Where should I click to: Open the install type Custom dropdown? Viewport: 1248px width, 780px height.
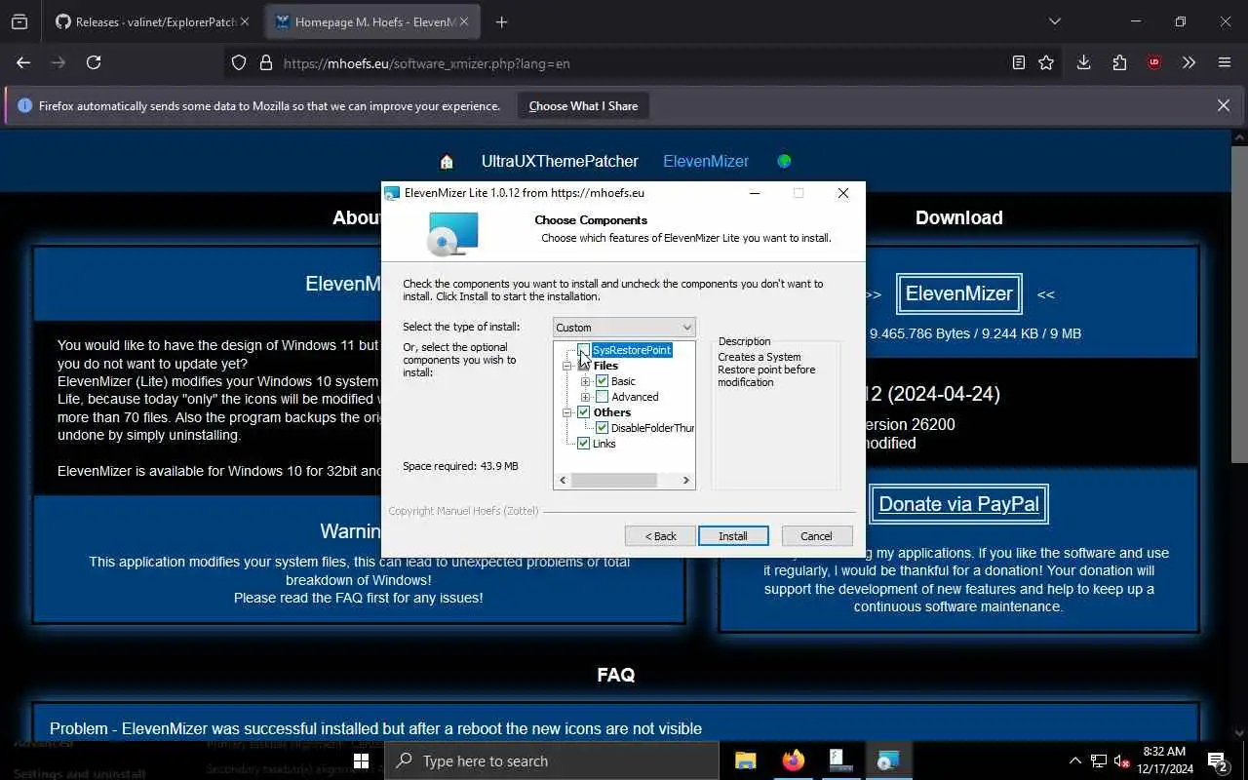(624, 328)
